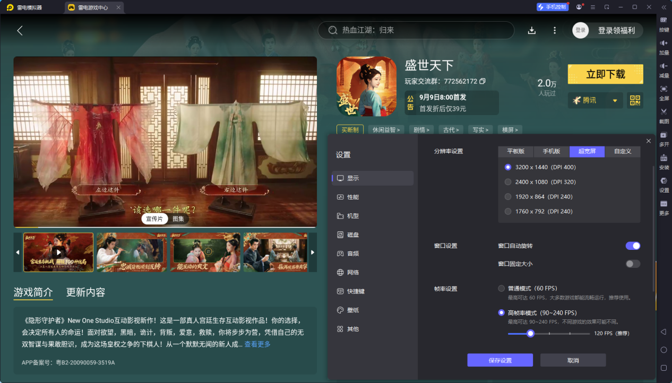Show previous thumbnails with the left arrow

click(x=18, y=253)
